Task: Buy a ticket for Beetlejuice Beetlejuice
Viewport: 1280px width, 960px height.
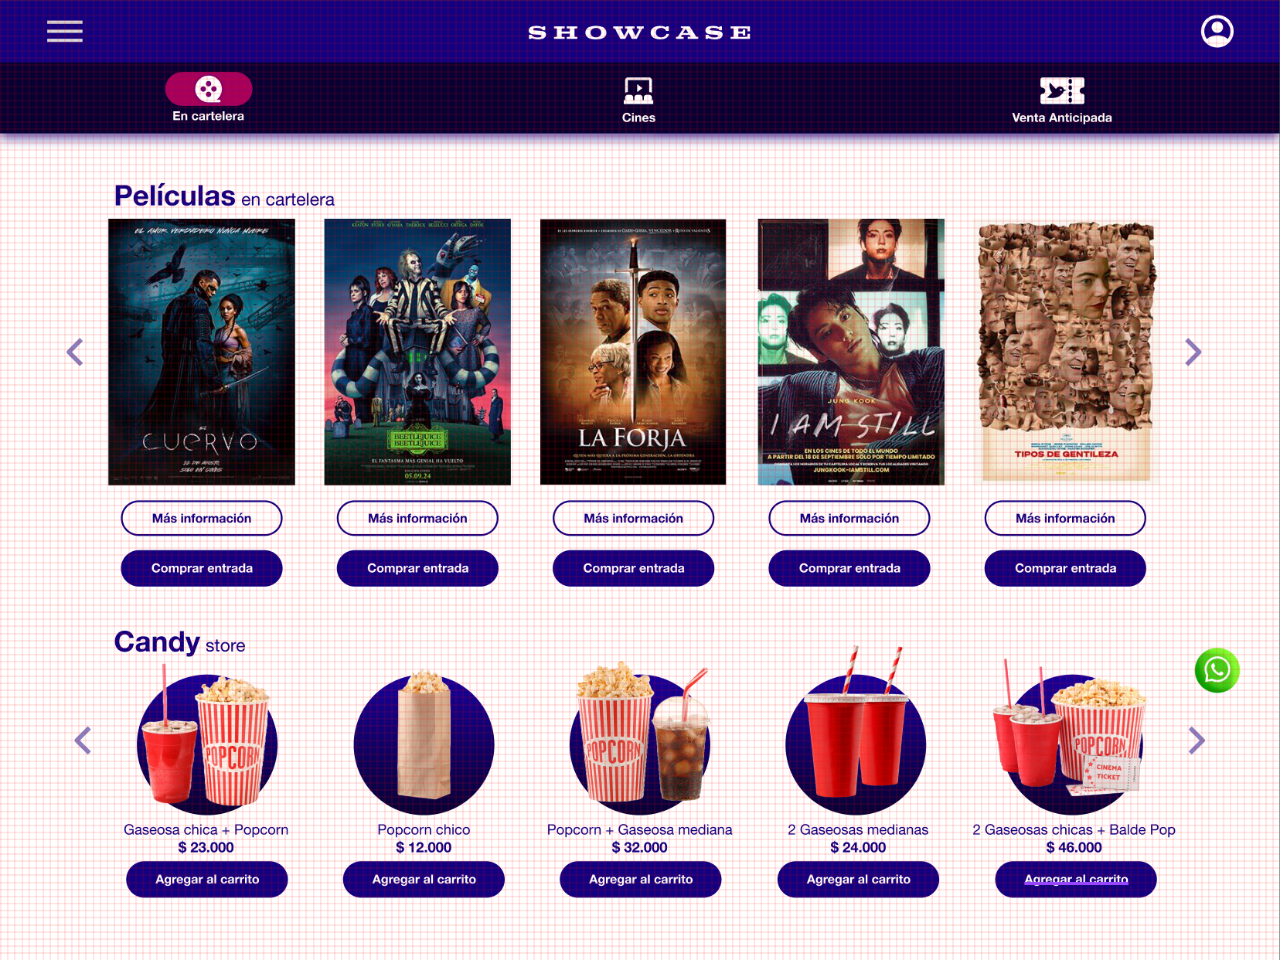Action: 417,568
